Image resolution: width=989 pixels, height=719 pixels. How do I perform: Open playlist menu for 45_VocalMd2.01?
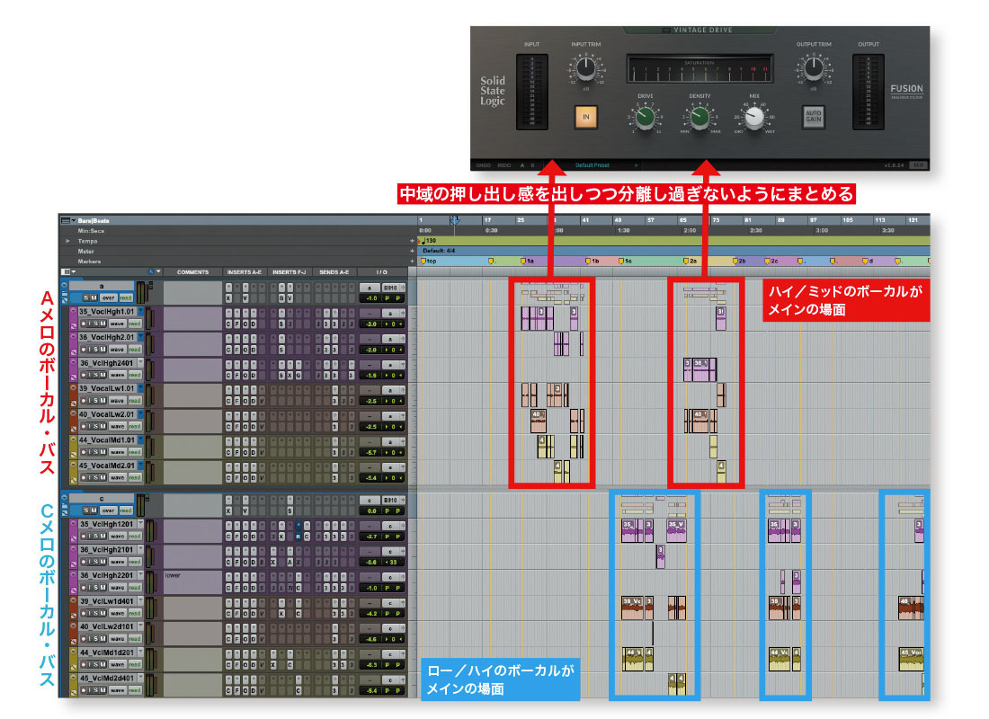(x=140, y=466)
